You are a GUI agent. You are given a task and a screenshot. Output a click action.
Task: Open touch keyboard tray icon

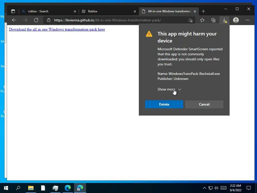(x=223, y=188)
